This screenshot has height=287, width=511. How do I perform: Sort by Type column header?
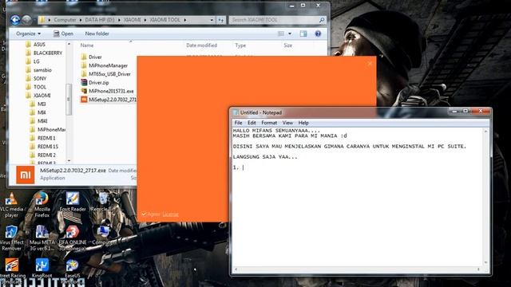(x=240, y=45)
